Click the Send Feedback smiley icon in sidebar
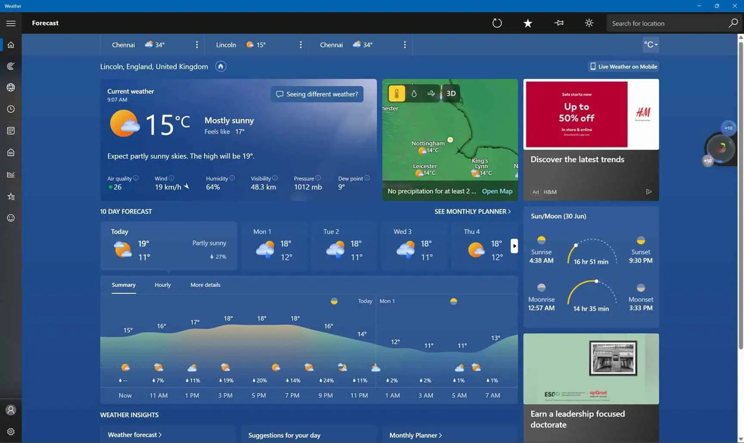 click(x=11, y=218)
